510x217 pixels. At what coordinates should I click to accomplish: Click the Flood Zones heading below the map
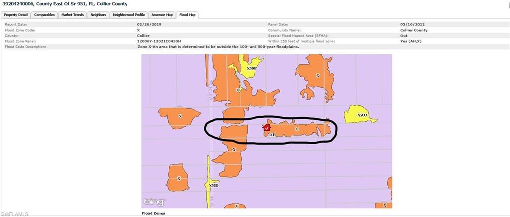click(153, 213)
